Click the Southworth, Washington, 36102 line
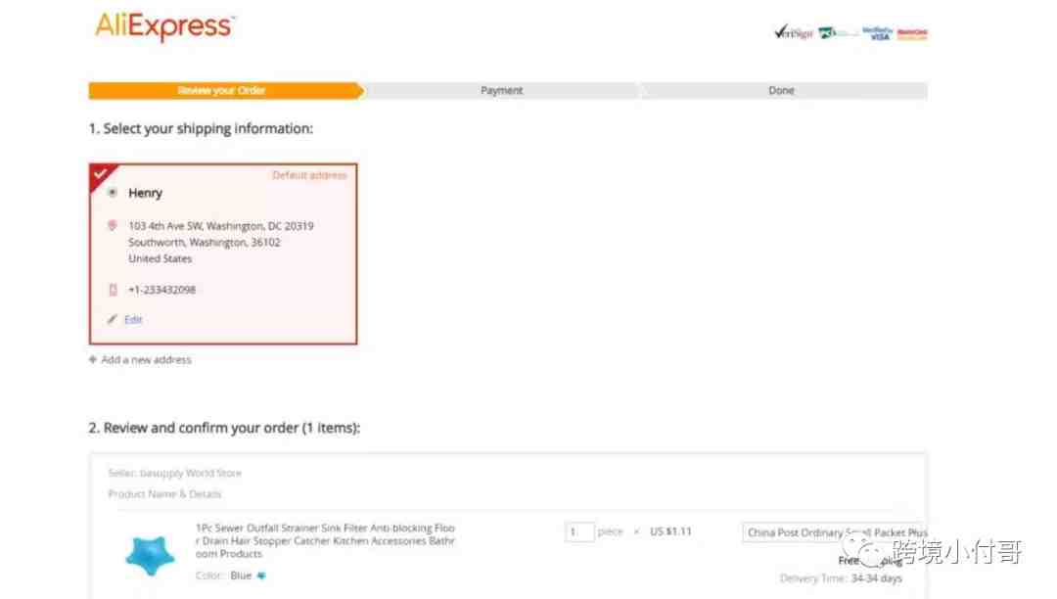 coord(205,242)
